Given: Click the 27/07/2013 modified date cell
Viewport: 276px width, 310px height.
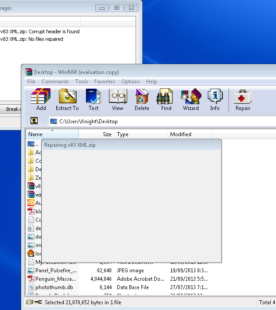Looking at the screenshot, I should coord(189,287).
